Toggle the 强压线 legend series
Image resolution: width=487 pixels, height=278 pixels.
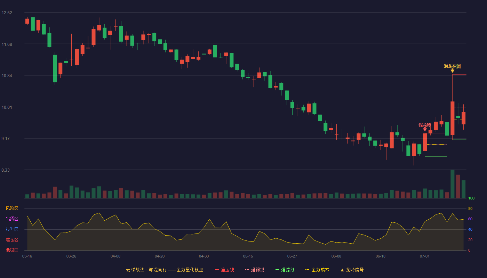point(224,270)
